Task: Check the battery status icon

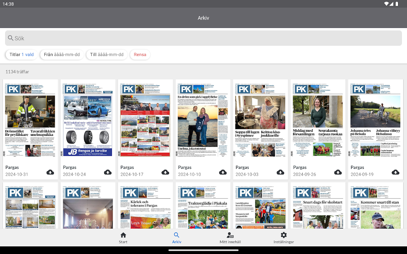Action: tap(397, 4)
